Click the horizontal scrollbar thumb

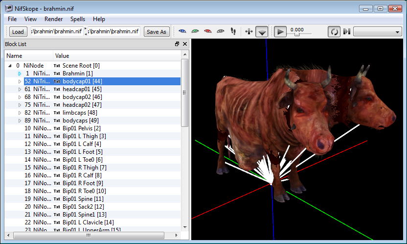point(89,235)
